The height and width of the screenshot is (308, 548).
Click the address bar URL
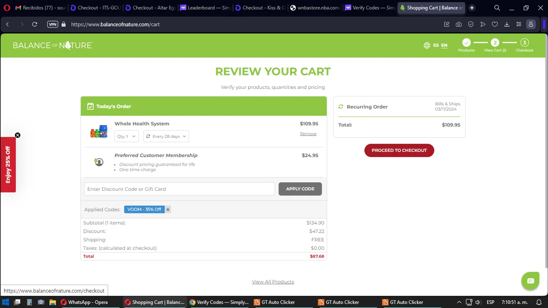point(115,24)
